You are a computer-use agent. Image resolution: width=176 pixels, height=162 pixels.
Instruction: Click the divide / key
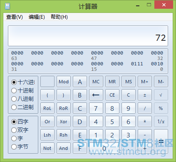tap(145, 108)
